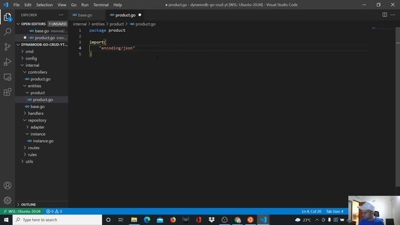400x225 pixels.
Task: Open the Explorer view in activity bar
Action: click(7, 17)
